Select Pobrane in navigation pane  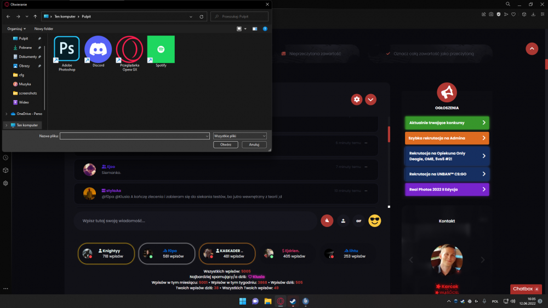25,48
